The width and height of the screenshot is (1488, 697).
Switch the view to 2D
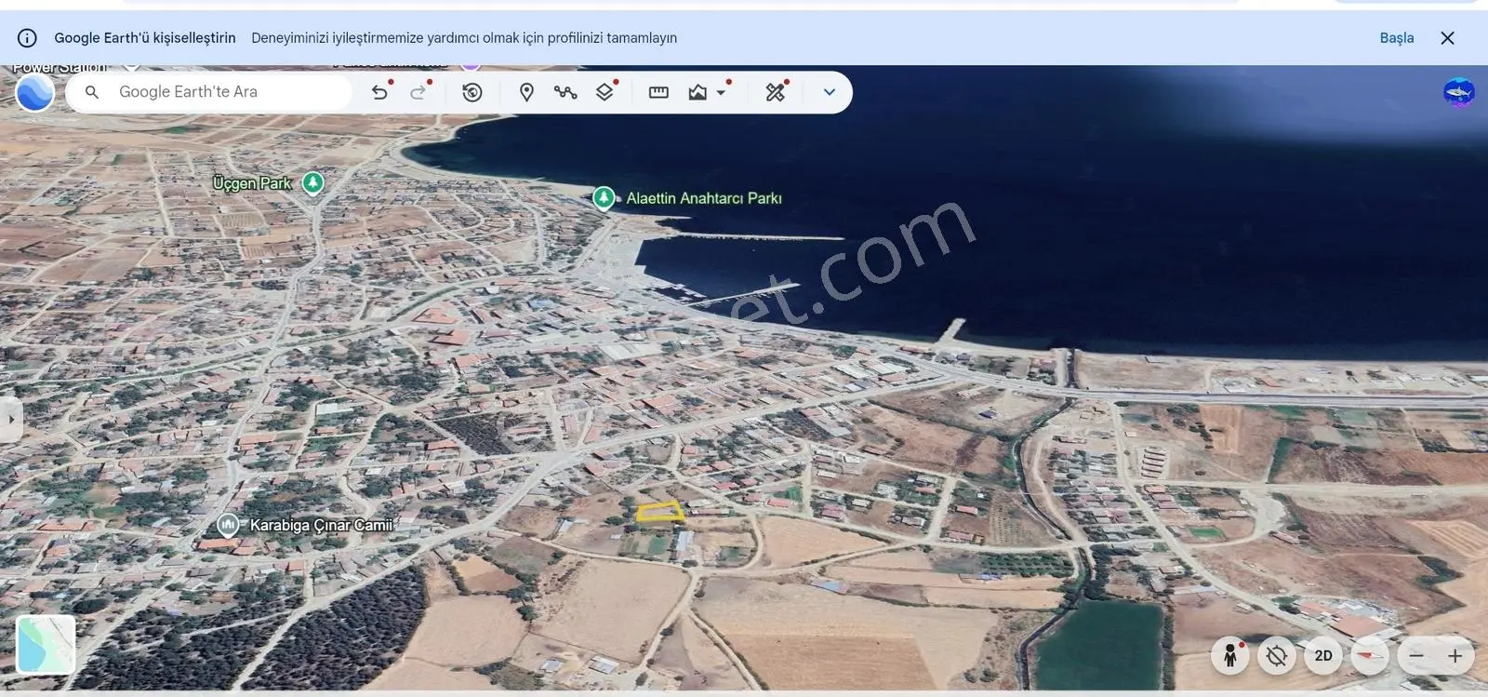tap(1323, 656)
